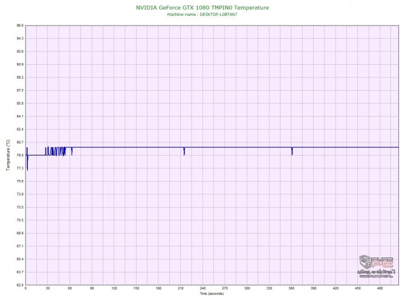Click the 210 seconds time axis label
This screenshot has height=304, width=405.
pyautogui.click(x=181, y=288)
